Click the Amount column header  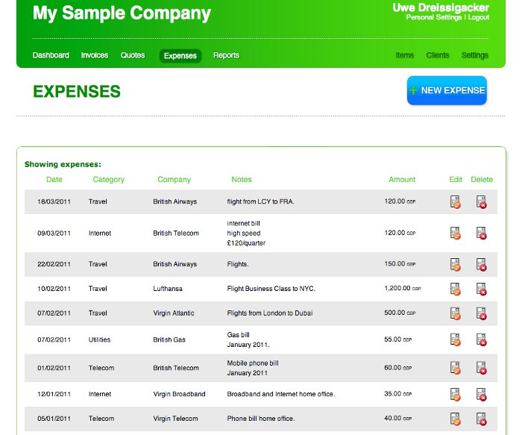pos(402,180)
